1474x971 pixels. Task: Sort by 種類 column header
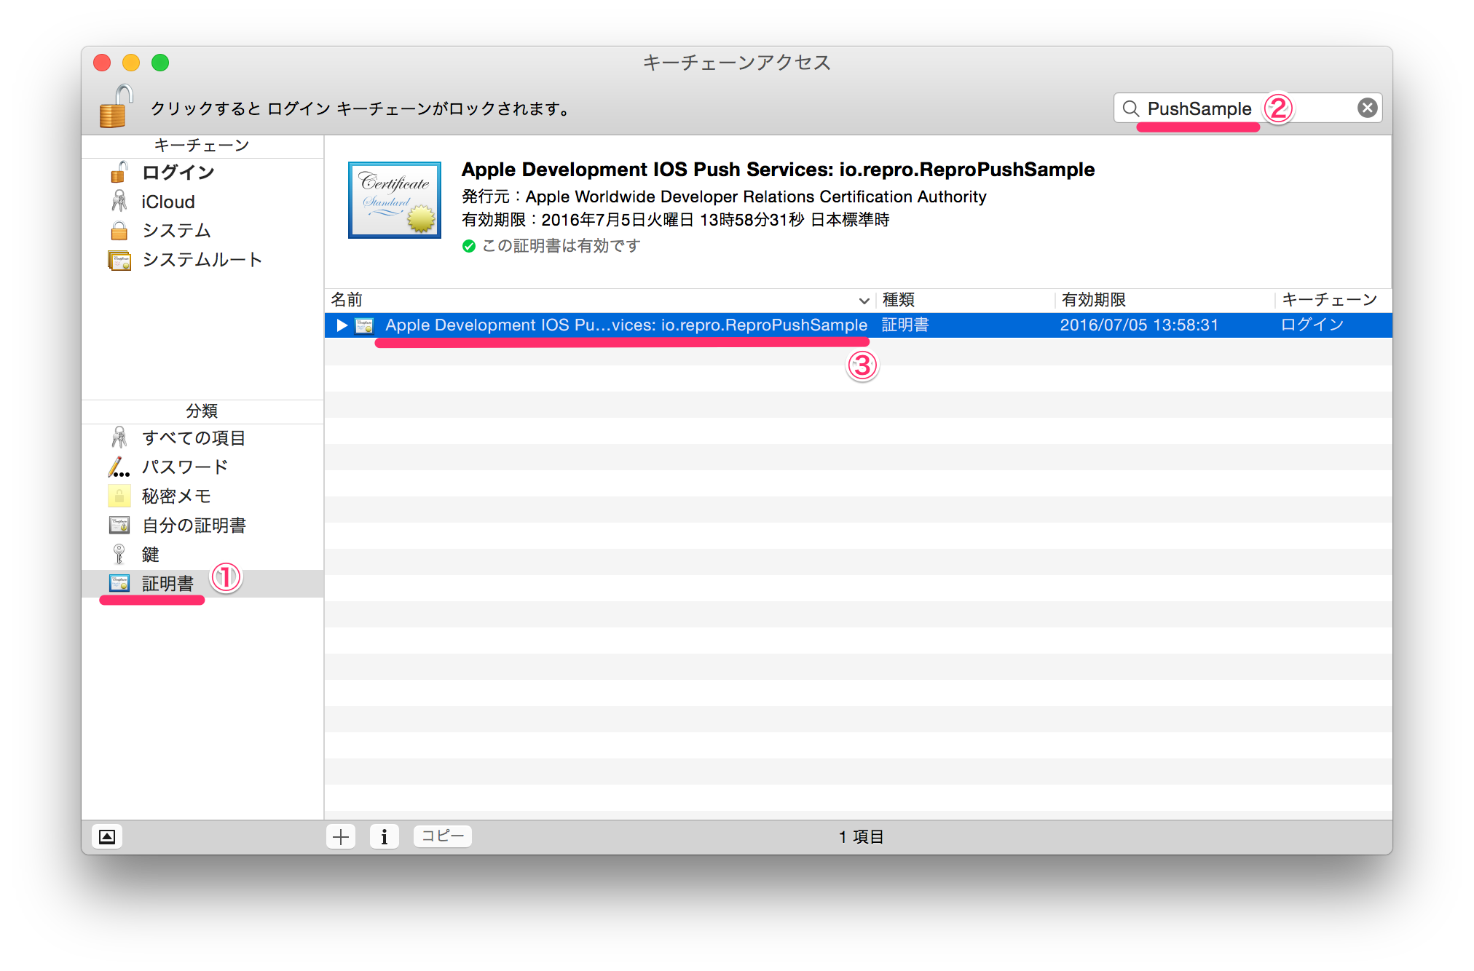coord(964,300)
